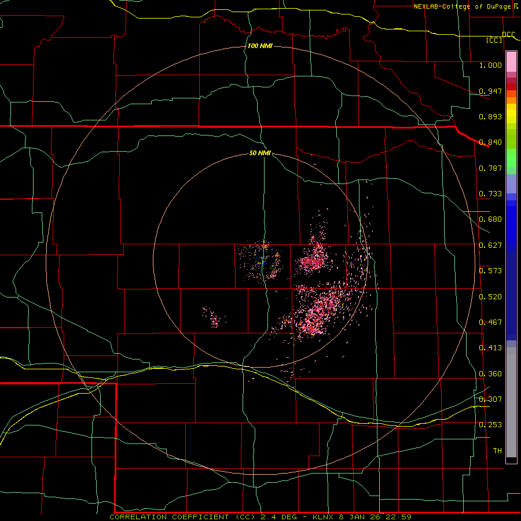Image resolution: width=521 pixels, height=521 pixels.
Task: Click the 0.627 color scale value
Action: (490, 245)
